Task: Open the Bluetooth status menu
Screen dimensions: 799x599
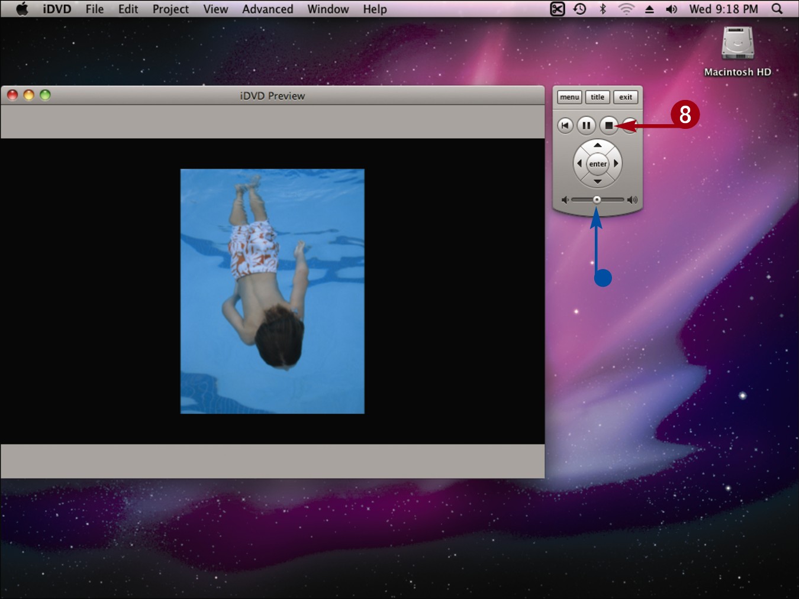Action: 603,9
